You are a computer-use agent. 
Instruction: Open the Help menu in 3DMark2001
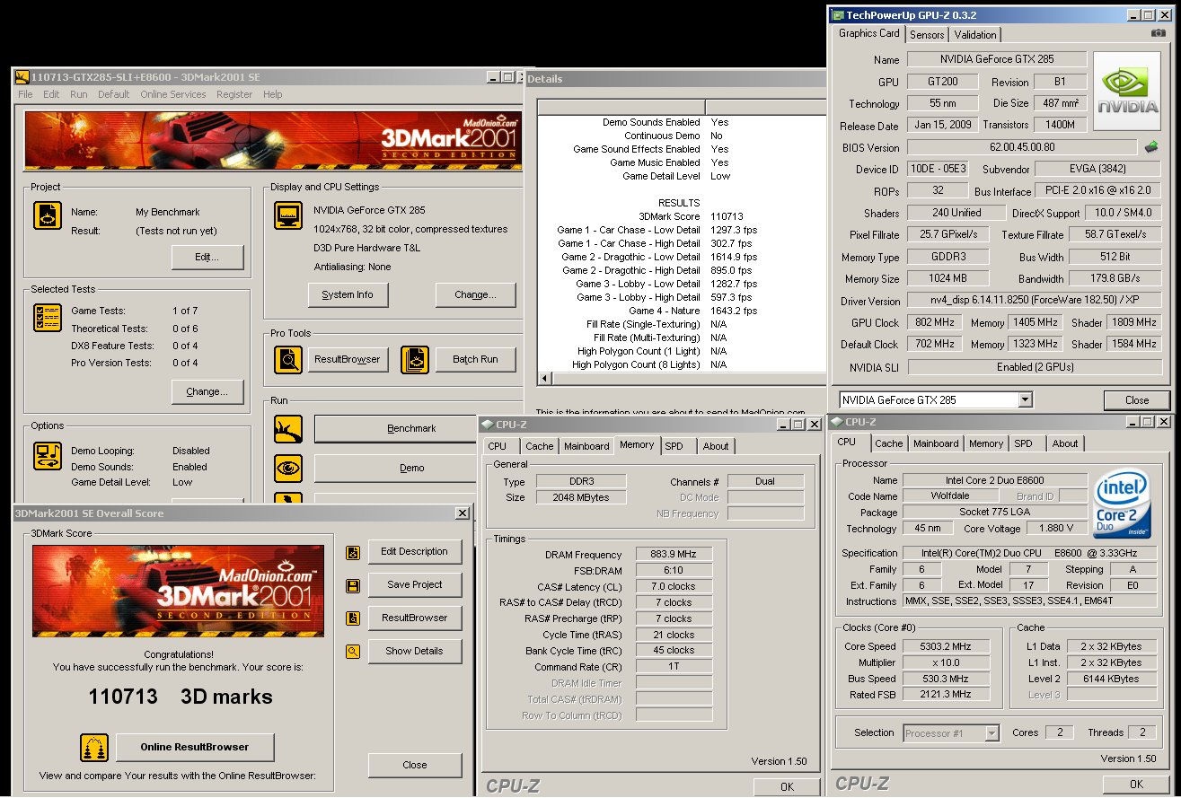coord(273,94)
